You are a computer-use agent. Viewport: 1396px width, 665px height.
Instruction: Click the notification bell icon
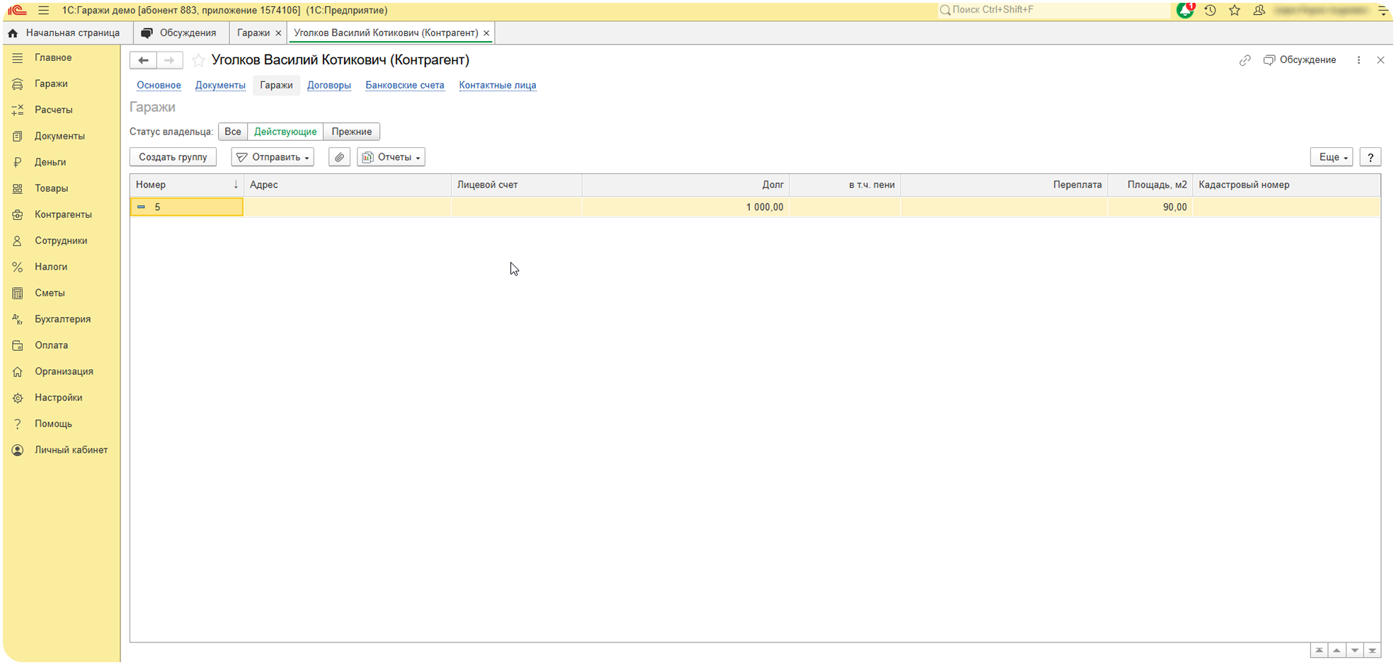click(x=1184, y=11)
